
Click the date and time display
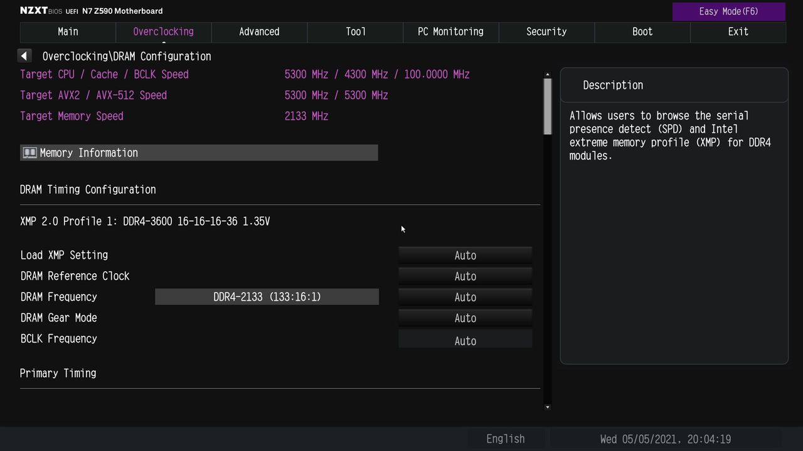pos(666,439)
